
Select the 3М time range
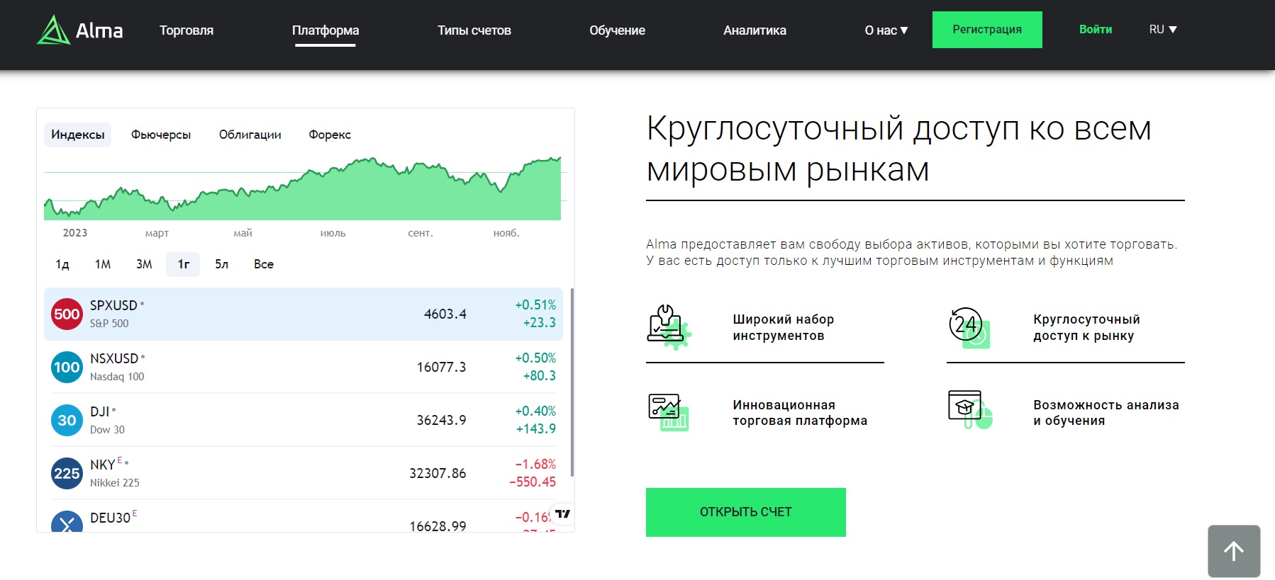click(144, 264)
